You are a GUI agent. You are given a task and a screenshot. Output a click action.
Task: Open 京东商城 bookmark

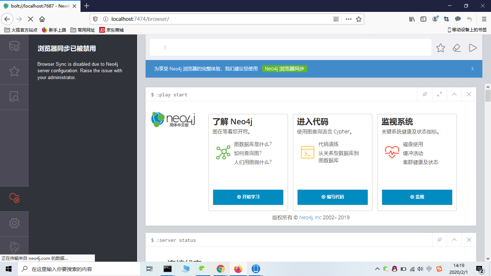click(111, 30)
